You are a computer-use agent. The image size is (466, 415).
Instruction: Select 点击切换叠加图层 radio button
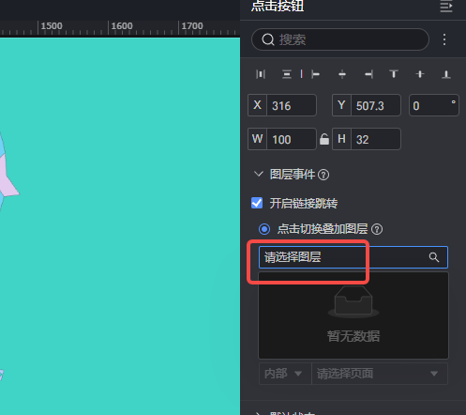point(264,229)
